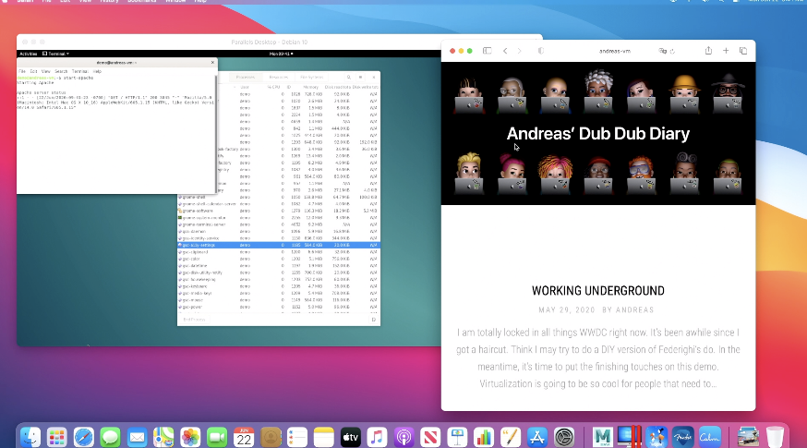Viewport: 807px width, 448px height.
Task: Launch Maya from the Dock
Action: pos(602,437)
